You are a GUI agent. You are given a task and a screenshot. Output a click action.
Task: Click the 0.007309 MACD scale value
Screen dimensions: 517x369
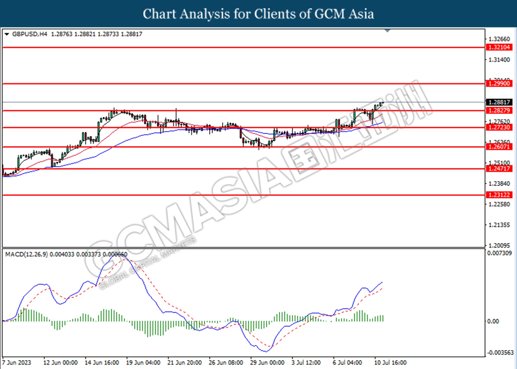(x=499, y=253)
